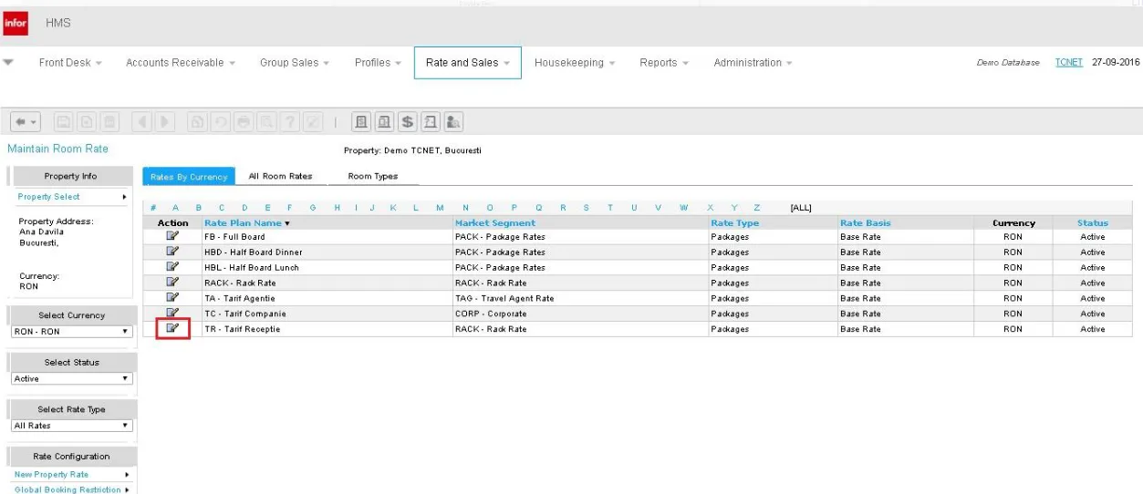The image size is (1143, 494).
Task: Click the New document toolbar icon
Action: coord(87,121)
